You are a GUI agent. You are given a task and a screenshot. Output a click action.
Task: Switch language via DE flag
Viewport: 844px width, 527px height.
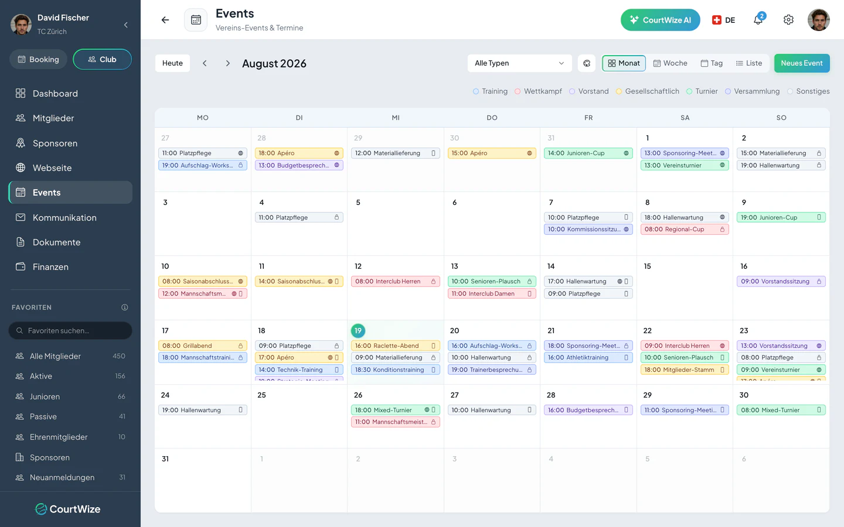(723, 20)
